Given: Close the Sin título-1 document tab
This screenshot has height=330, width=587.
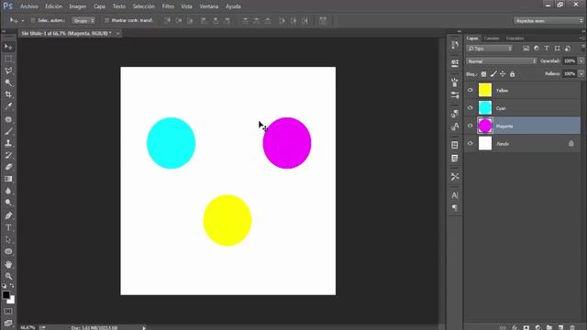Looking at the screenshot, I should (x=117, y=33).
